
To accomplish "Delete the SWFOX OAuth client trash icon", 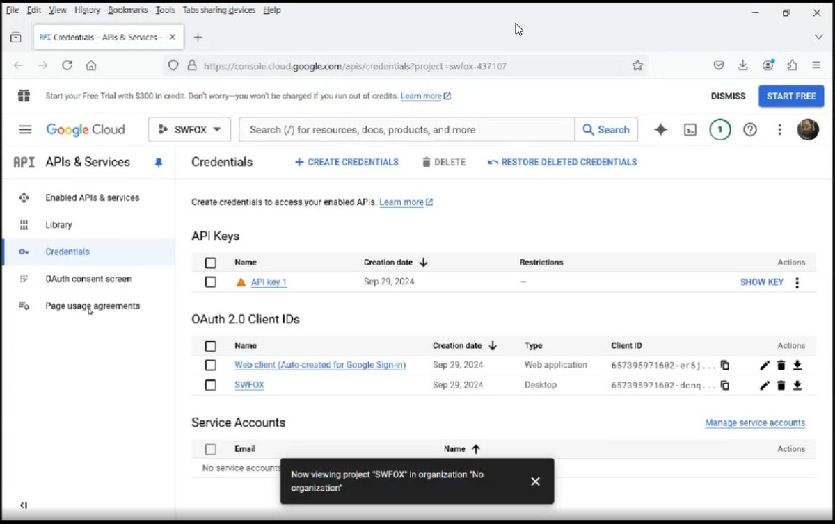I will tap(781, 385).
